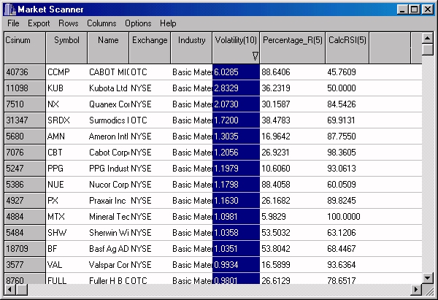438x300 pixels.
Task: Click the OTC exchange cell for SRDX
Action: coord(150,120)
